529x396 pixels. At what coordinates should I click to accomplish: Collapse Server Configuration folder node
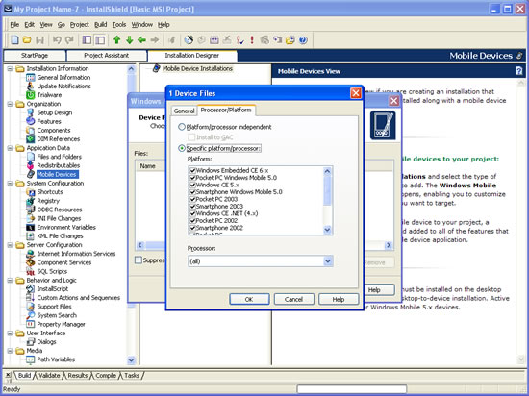tap(10, 245)
